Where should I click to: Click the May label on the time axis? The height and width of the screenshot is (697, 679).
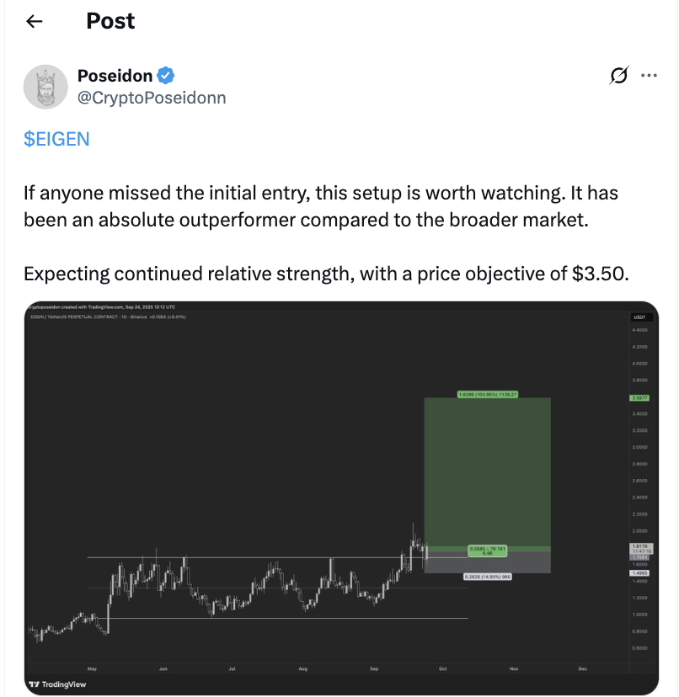point(93,668)
